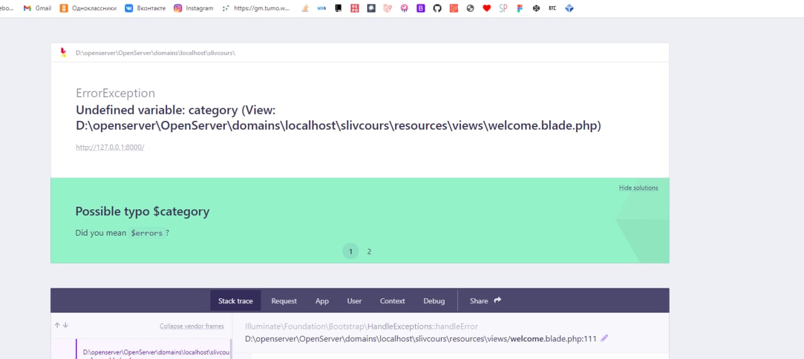804x359 pixels.
Task: Click the Possible typo $category heading
Action: click(x=143, y=211)
